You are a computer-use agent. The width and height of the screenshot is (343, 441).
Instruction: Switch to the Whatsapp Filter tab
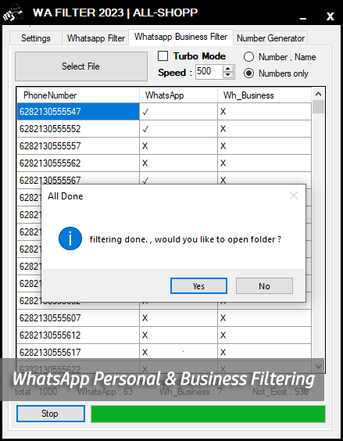click(96, 38)
